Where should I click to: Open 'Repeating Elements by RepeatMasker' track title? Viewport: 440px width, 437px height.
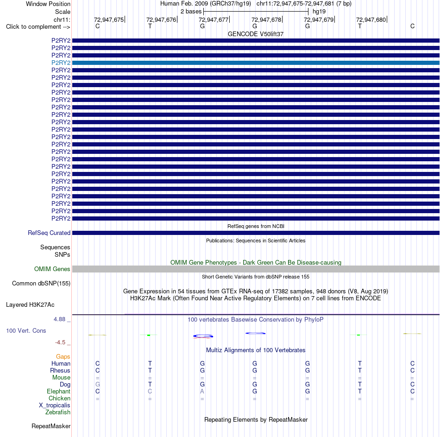(x=256, y=419)
